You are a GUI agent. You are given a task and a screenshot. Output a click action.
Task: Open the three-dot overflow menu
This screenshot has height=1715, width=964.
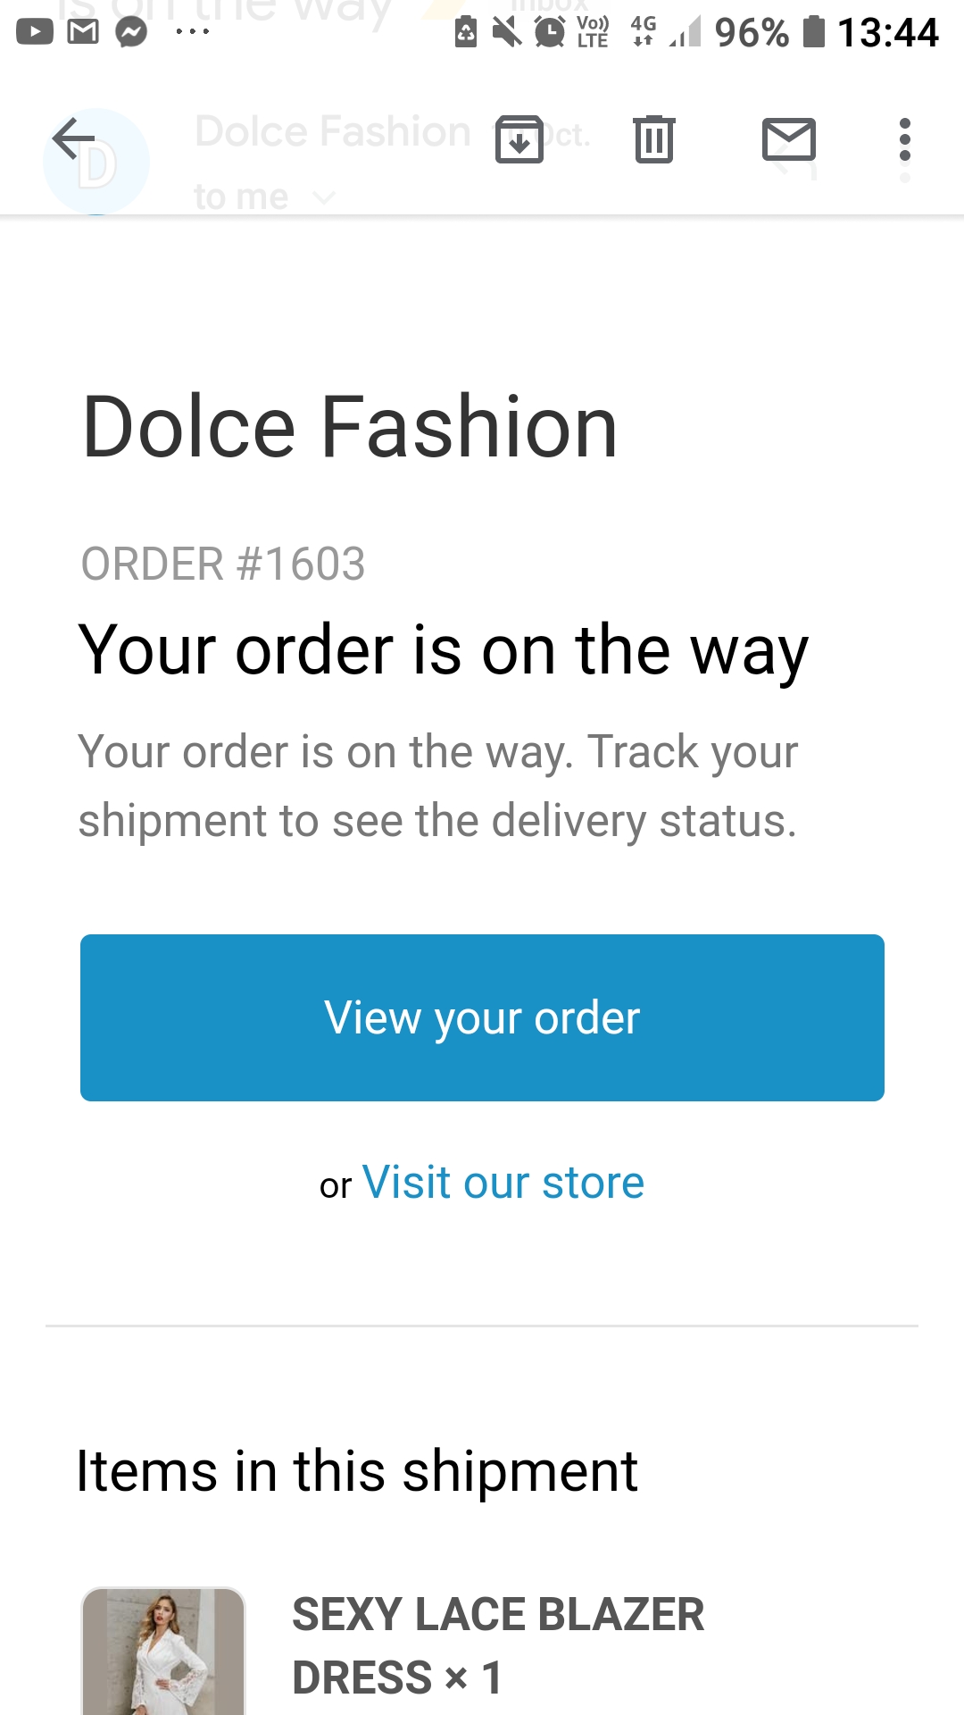click(x=905, y=139)
